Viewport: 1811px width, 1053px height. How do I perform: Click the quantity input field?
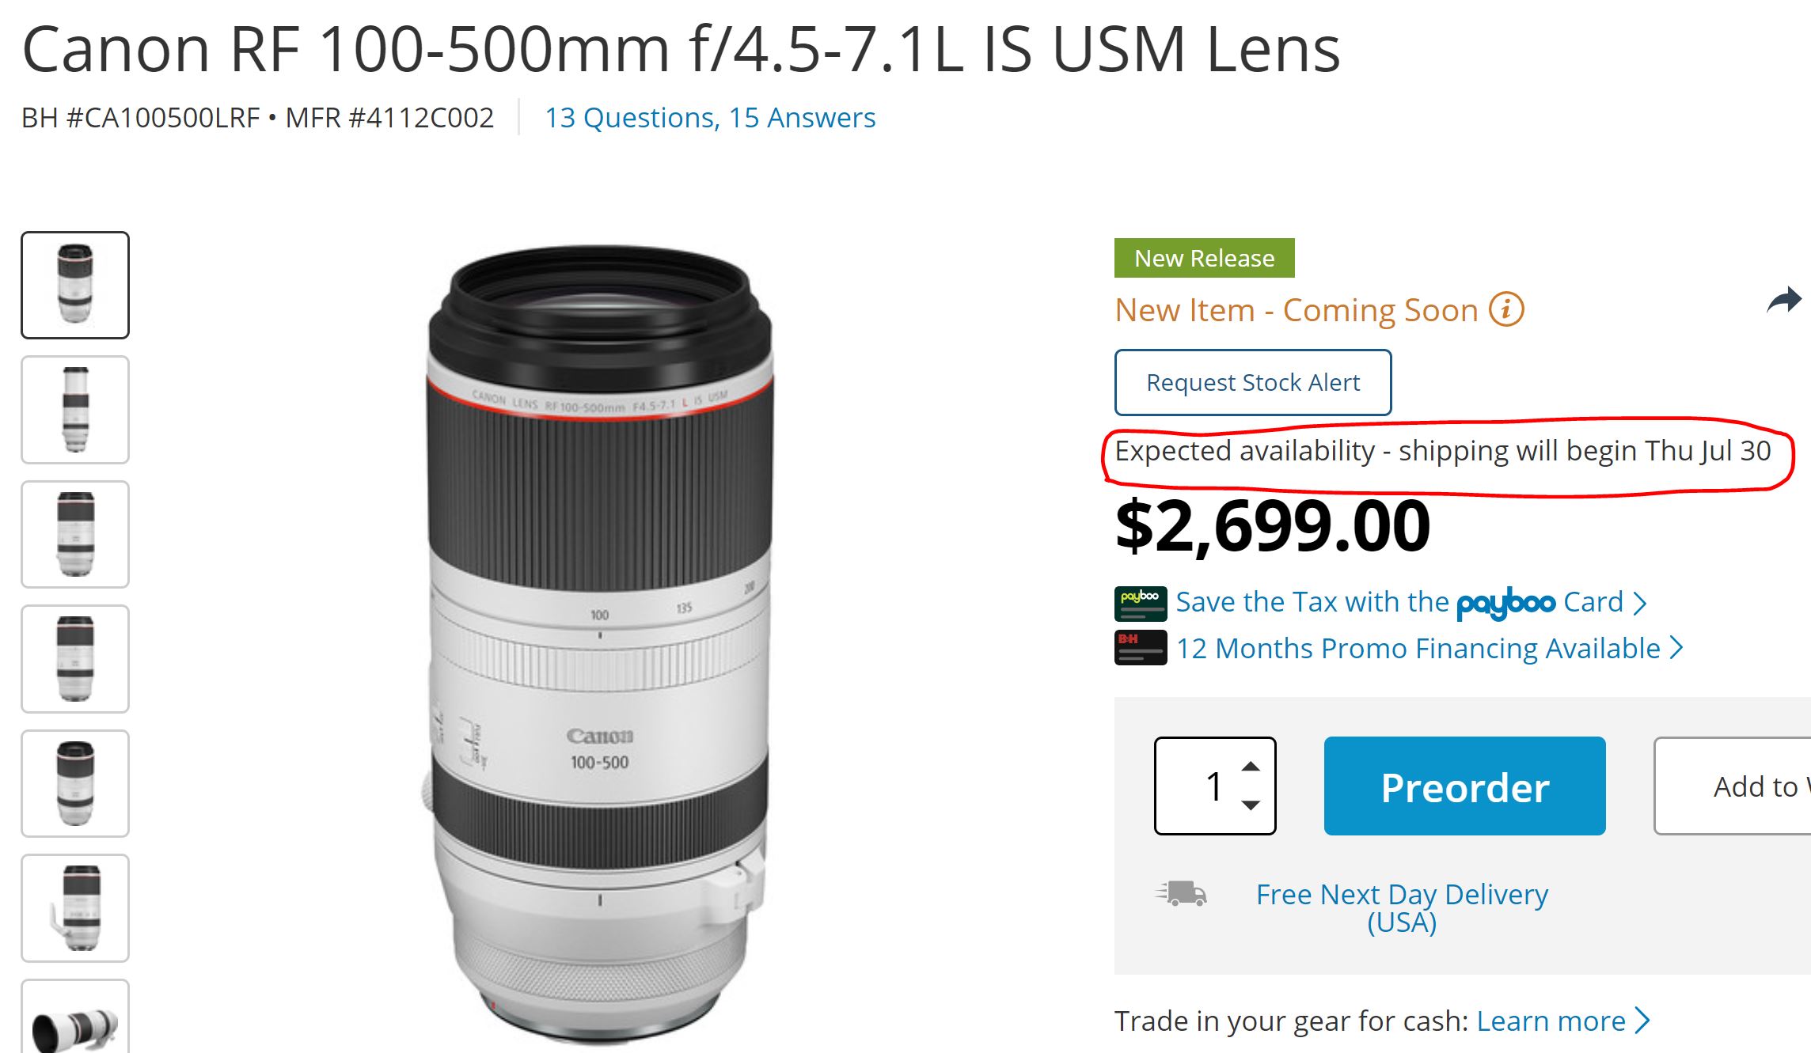(1203, 786)
